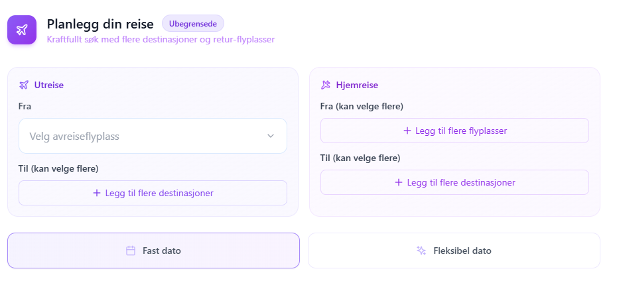Viewport: 617px width, 283px height.
Task: Switch to Fleksibel dato mode
Action: (x=454, y=251)
